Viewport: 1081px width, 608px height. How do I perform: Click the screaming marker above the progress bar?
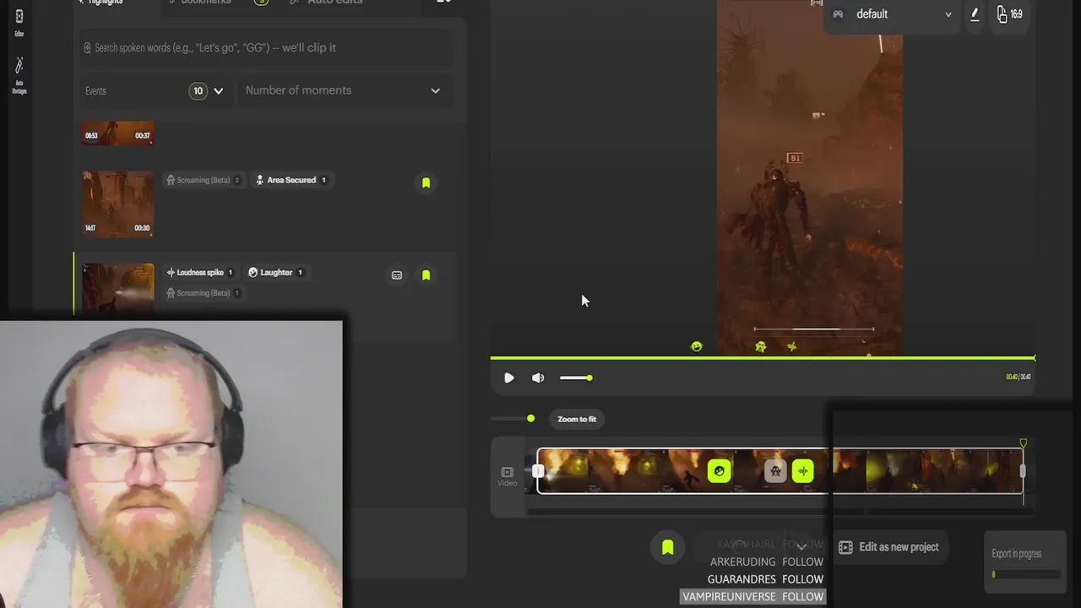761,347
